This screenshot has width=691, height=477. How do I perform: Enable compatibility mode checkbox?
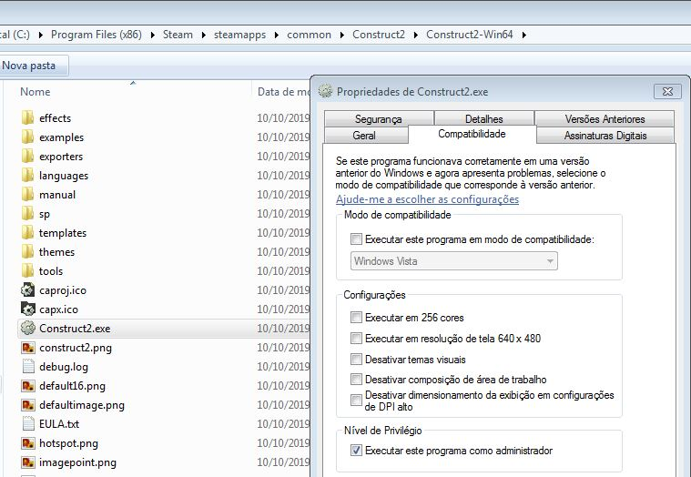coord(356,239)
